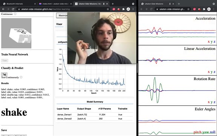The image size is (217, 136).
Task: Click the right window address bar URL
Action: point(172,9)
